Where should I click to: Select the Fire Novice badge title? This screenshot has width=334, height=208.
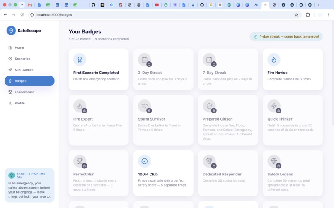click(277, 73)
